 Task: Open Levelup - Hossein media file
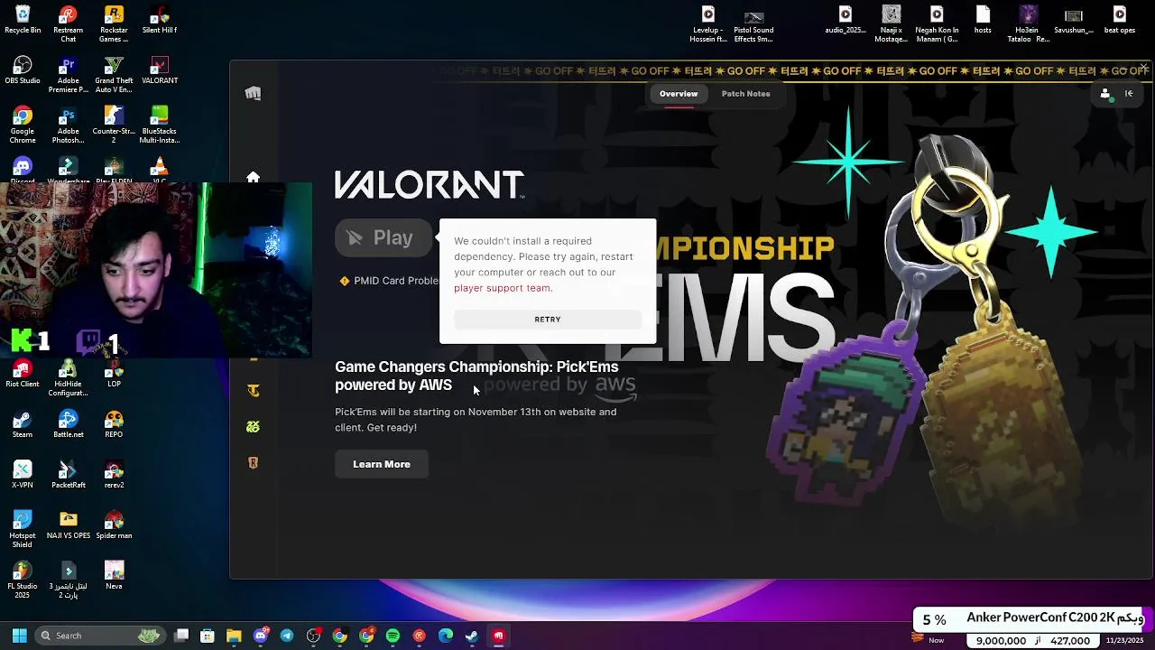click(708, 24)
